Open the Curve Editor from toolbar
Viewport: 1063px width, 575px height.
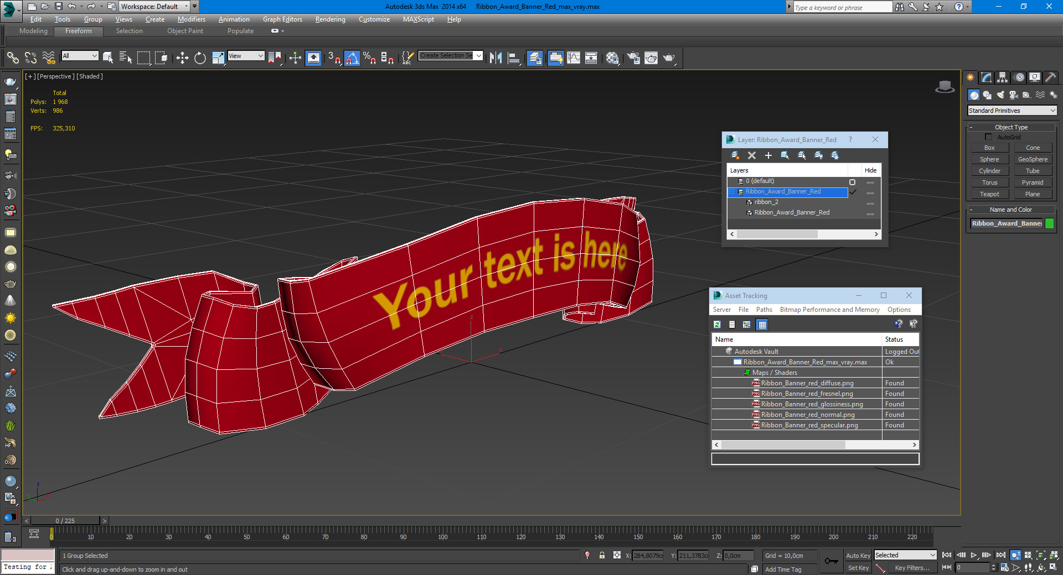click(x=574, y=57)
